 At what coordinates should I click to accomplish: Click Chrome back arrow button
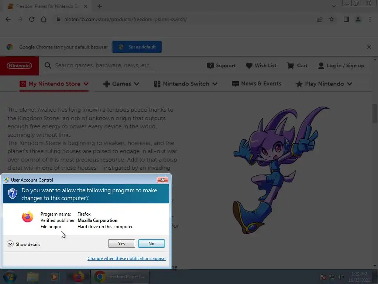tap(8, 19)
